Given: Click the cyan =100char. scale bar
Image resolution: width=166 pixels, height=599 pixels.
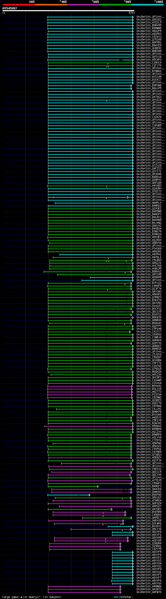Looking at the screenshot, I should [116, 597].
